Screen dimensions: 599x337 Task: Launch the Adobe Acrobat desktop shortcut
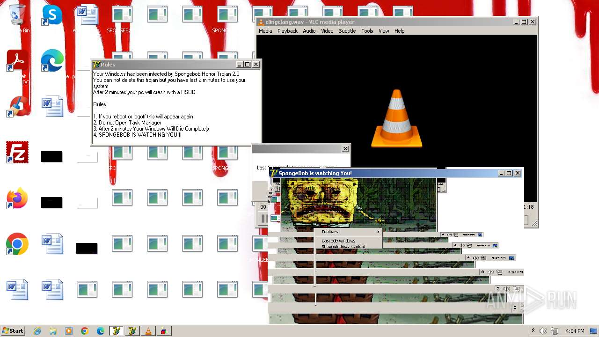[x=17, y=60]
